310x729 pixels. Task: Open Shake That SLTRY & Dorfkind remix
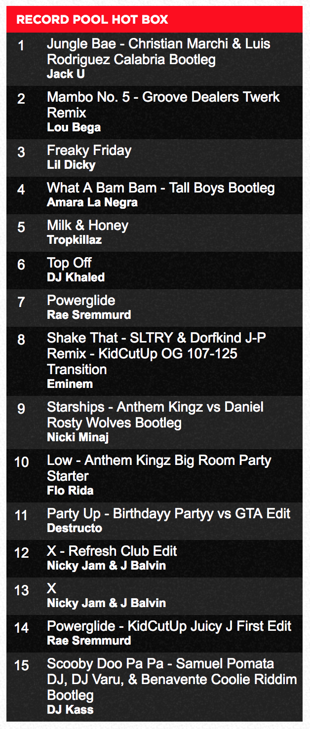(157, 354)
